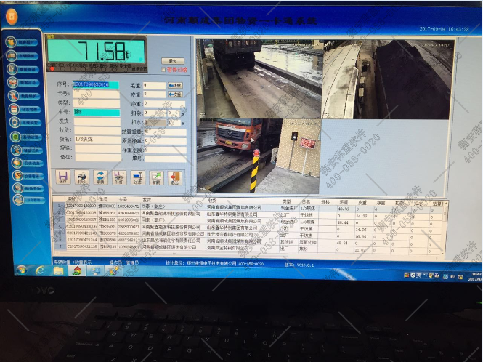The image size is (483, 362).
Task: Click the 毛重 capture button
Action: click(175, 85)
